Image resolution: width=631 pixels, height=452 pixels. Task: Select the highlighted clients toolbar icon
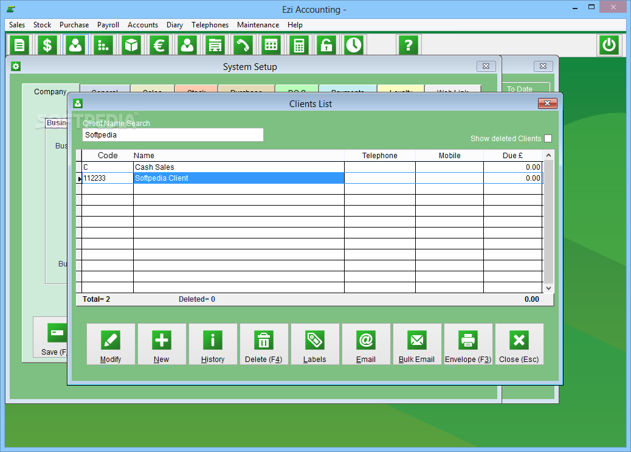[75, 45]
